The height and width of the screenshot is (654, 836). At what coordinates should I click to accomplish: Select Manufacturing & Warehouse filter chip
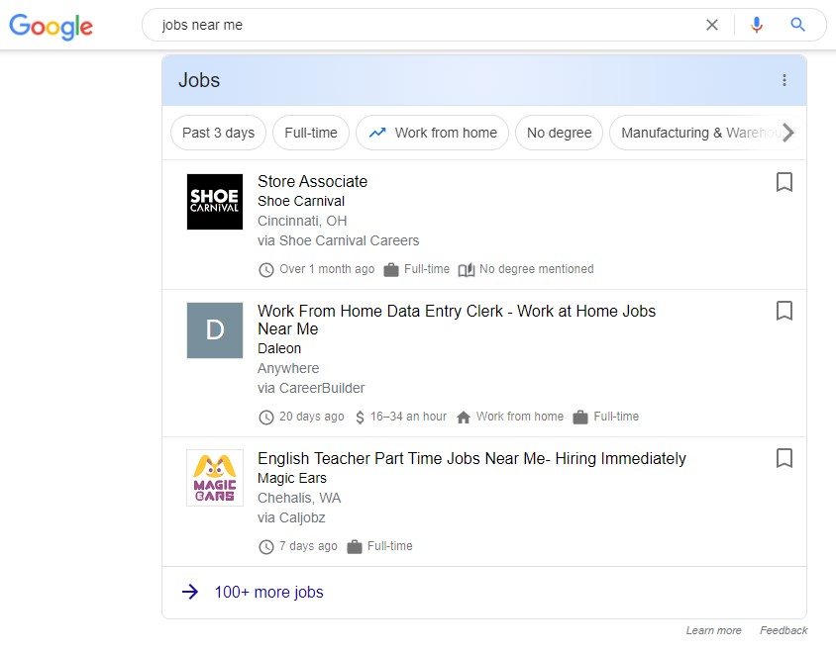point(701,133)
